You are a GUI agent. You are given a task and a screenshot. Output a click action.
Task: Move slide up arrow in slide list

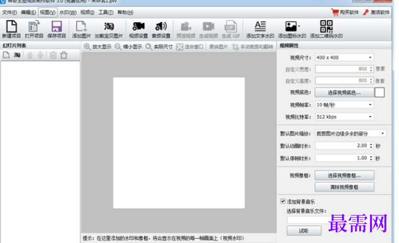[x=30, y=55]
